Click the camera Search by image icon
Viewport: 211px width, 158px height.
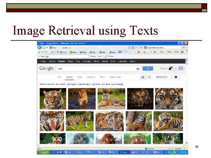(x=138, y=69)
